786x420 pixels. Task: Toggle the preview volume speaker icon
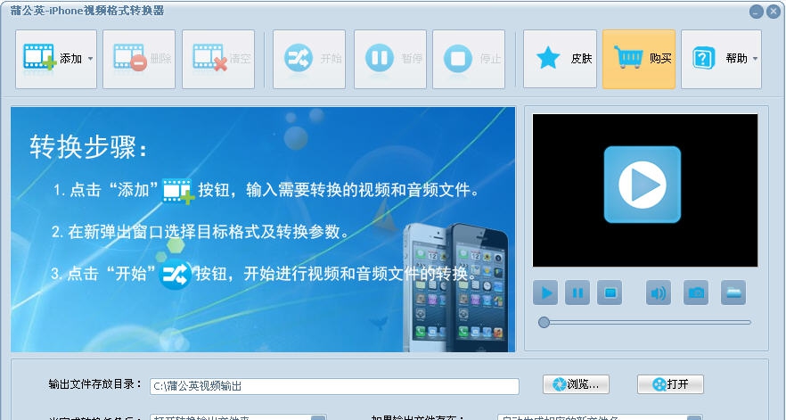pyautogui.click(x=659, y=292)
